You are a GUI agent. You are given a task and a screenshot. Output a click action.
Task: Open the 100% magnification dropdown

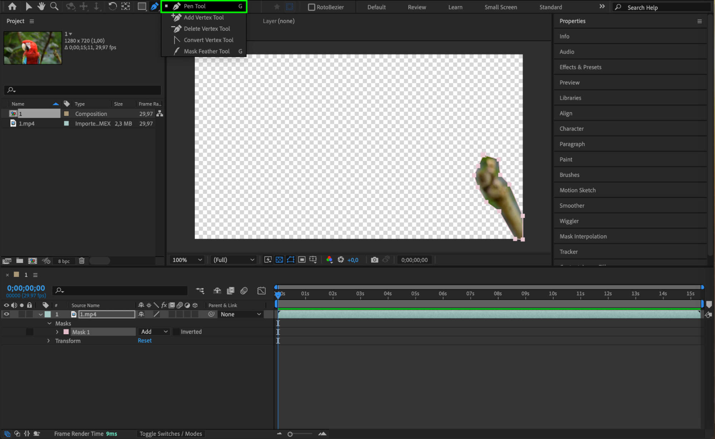tap(187, 260)
